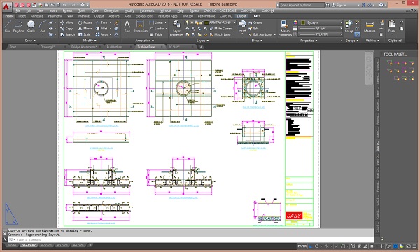420x252 pixels.
Task: Open the Modify menu
Action: pos(129,10)
